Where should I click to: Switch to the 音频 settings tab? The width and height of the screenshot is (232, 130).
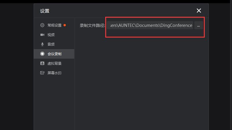coord(54,44)
